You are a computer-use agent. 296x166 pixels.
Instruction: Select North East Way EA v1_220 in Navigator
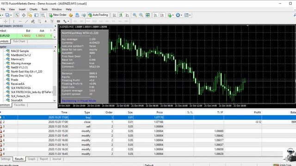point(26,71)
